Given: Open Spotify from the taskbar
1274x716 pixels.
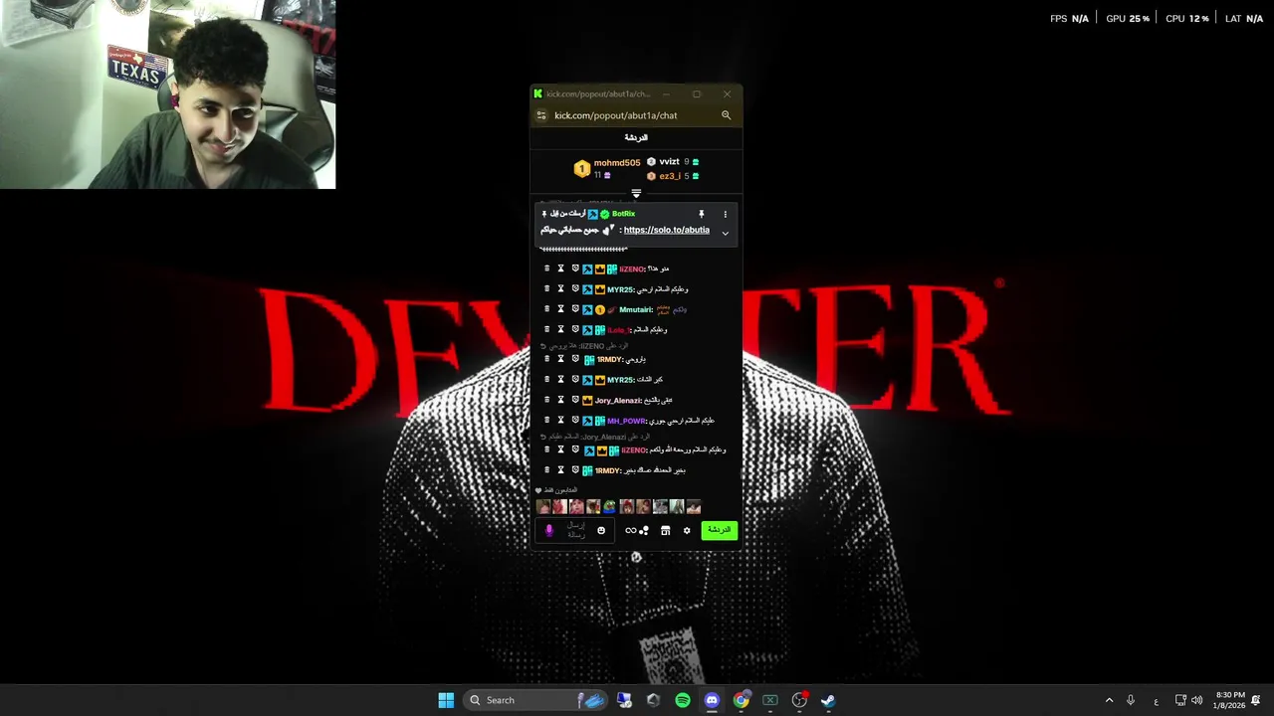Looking at the screenshot, I should pyautogui.click(x=682, y=700).
